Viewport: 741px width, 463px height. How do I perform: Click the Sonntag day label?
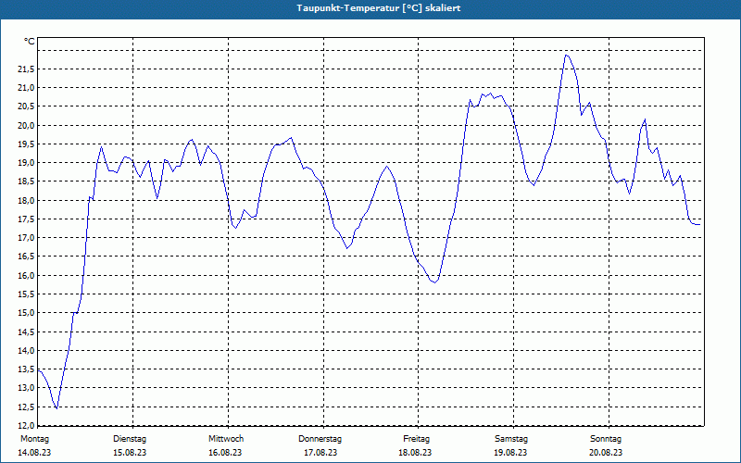coord(606,439)
